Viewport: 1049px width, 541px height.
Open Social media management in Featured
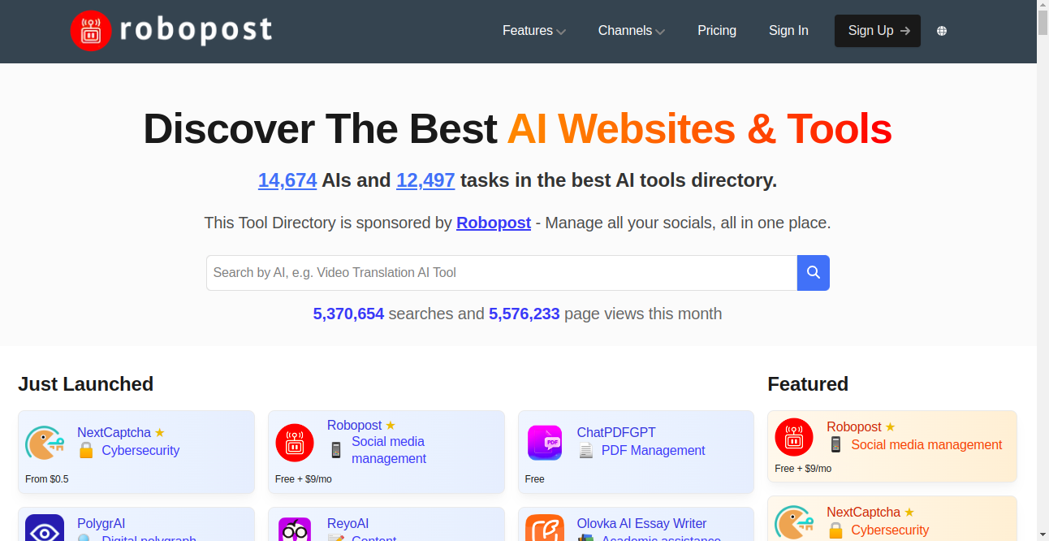tap(926, 445)
